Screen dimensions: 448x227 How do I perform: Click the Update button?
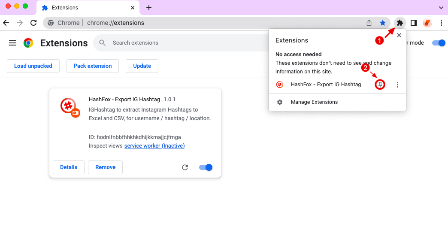click(142, 66)
